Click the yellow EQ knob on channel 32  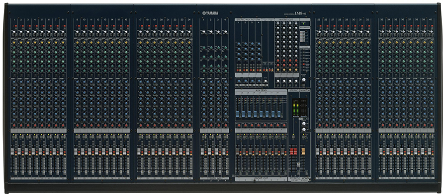[x=367, y=43]
